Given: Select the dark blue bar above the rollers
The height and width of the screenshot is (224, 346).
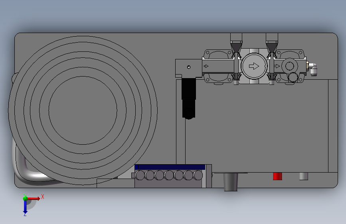Looking at the screenshot, I should coord(170,167).
